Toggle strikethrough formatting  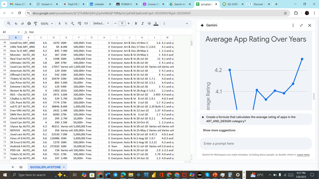coord(149,24)
